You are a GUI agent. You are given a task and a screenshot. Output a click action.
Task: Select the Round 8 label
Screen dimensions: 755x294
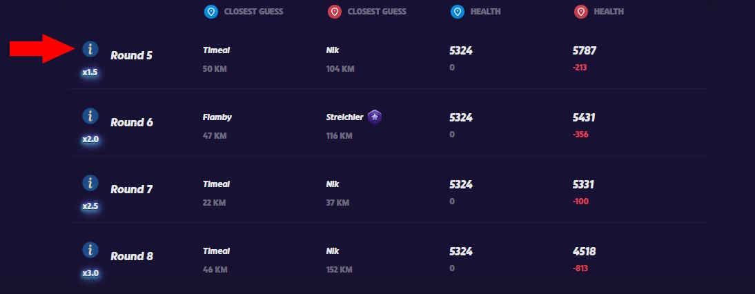131,257
